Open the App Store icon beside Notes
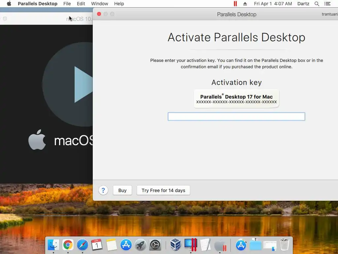Screen dimensions: 338x254 126,245
